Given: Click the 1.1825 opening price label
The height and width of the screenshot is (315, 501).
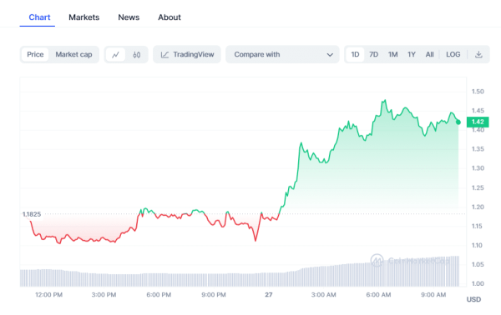Looking at the screenshot, I should (32, 214).
